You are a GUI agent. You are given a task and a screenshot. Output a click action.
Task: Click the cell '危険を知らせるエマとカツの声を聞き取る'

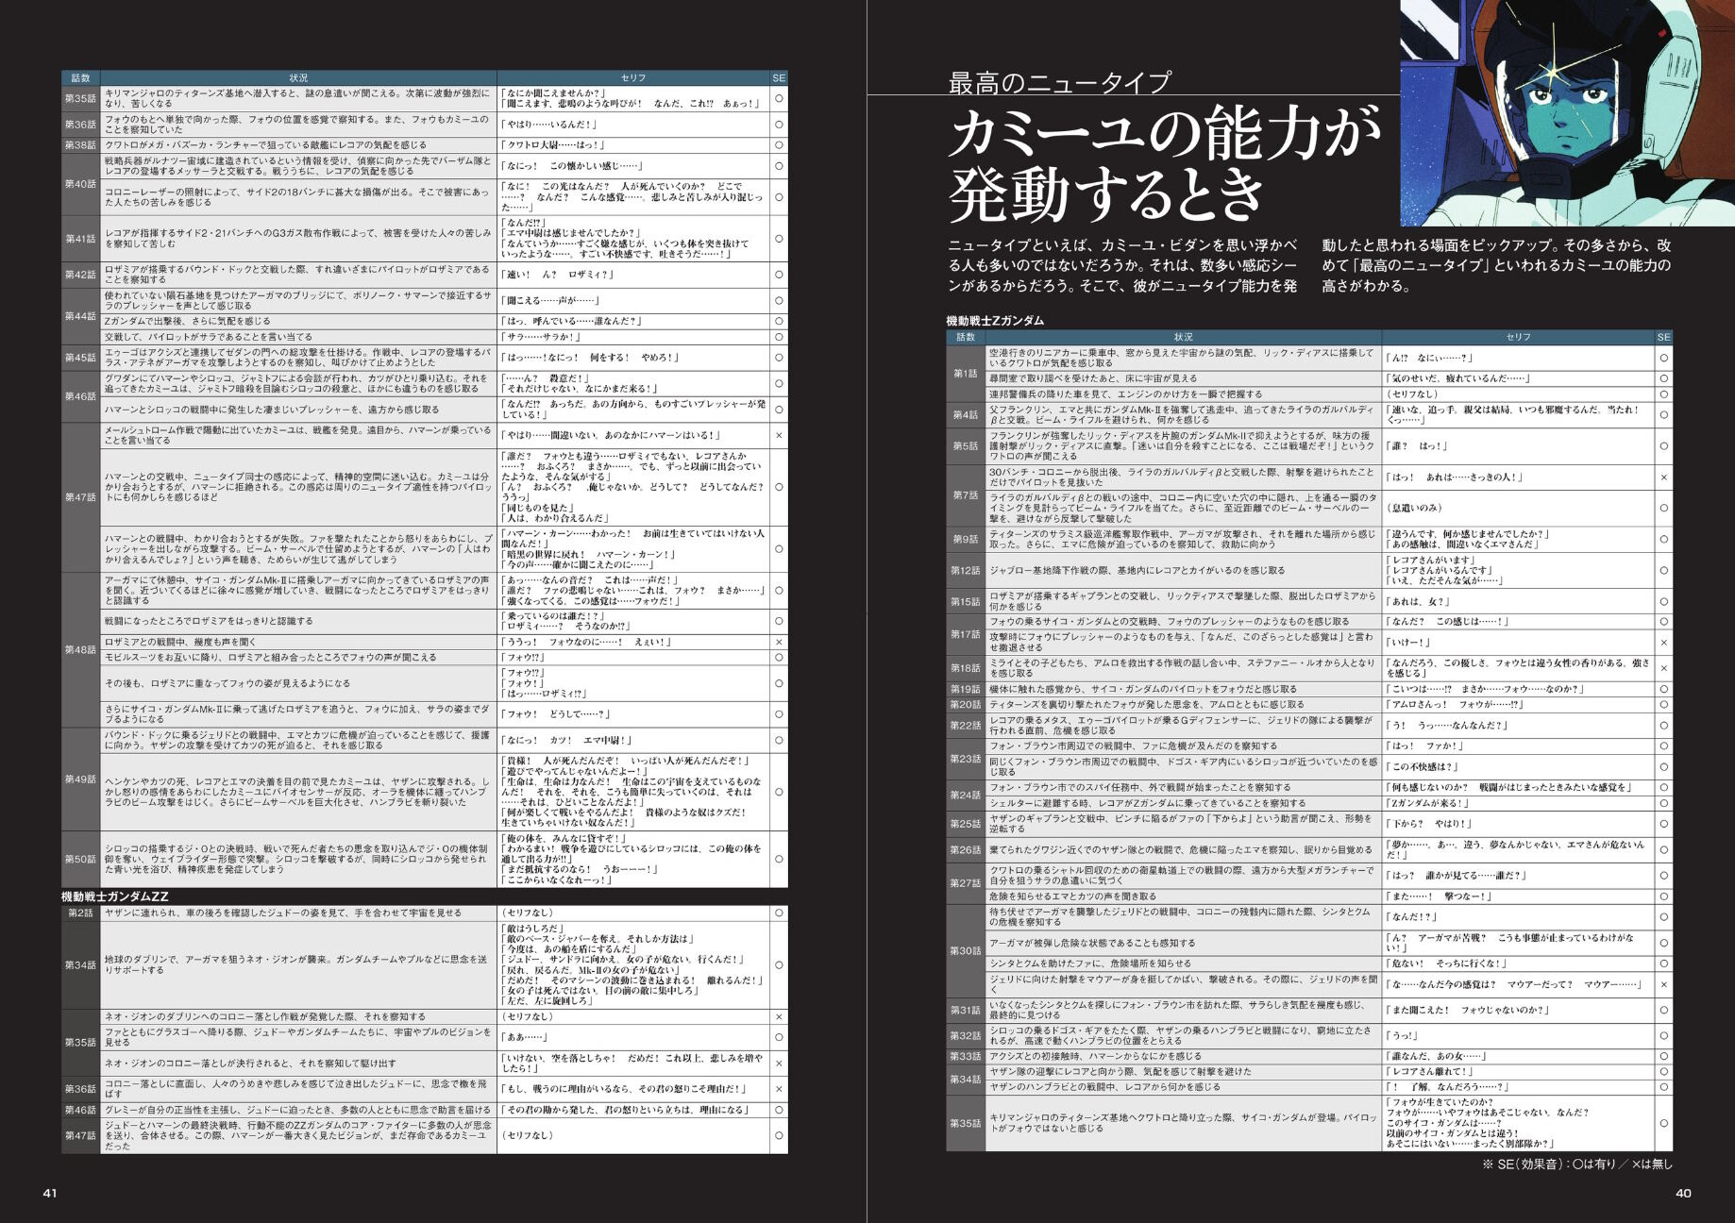pyautogui.click(x=1184, y=896)
